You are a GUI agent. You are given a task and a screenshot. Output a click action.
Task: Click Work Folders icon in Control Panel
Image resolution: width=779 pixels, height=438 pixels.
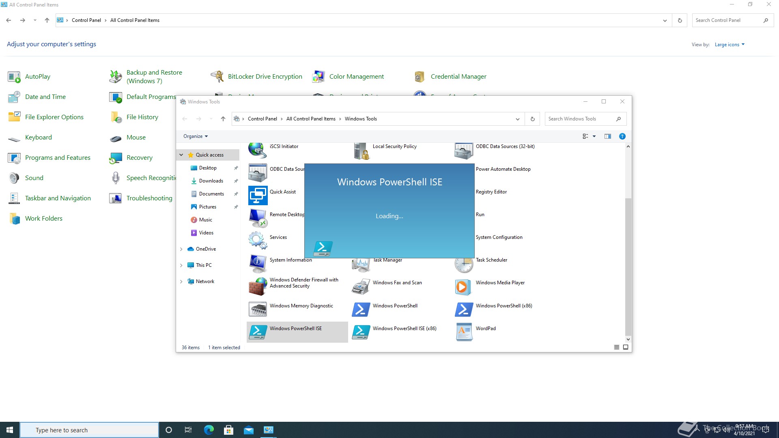[x=14, y=219]
